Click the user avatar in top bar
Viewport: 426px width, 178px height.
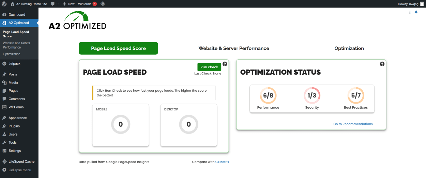coord(422,4)
